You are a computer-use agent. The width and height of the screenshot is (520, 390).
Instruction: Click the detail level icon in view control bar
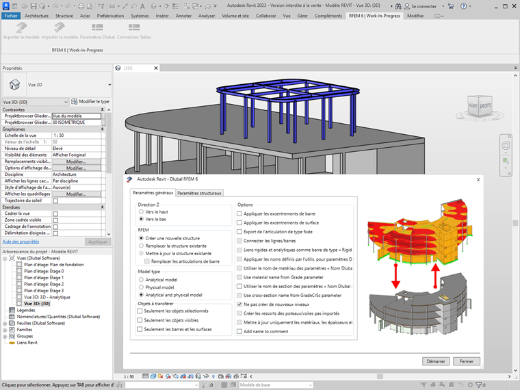tap(145, 376)
